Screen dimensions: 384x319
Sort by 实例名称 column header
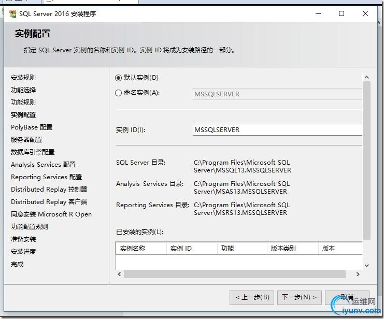coord(141,249)
